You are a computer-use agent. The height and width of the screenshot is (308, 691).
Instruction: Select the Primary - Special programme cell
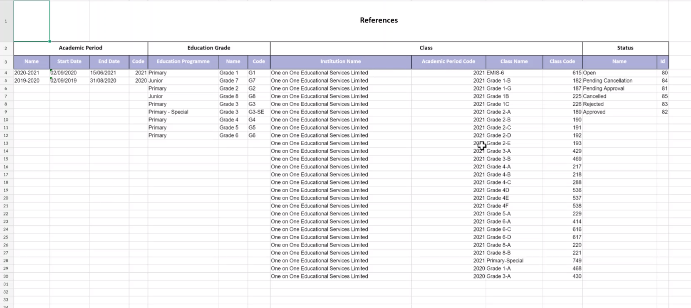click(183, 112)
